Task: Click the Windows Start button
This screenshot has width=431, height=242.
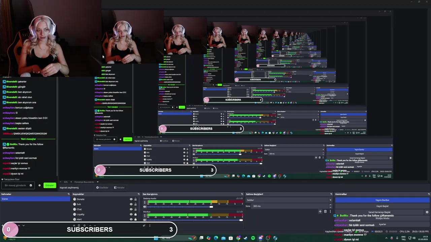Action: coord(156,238)
